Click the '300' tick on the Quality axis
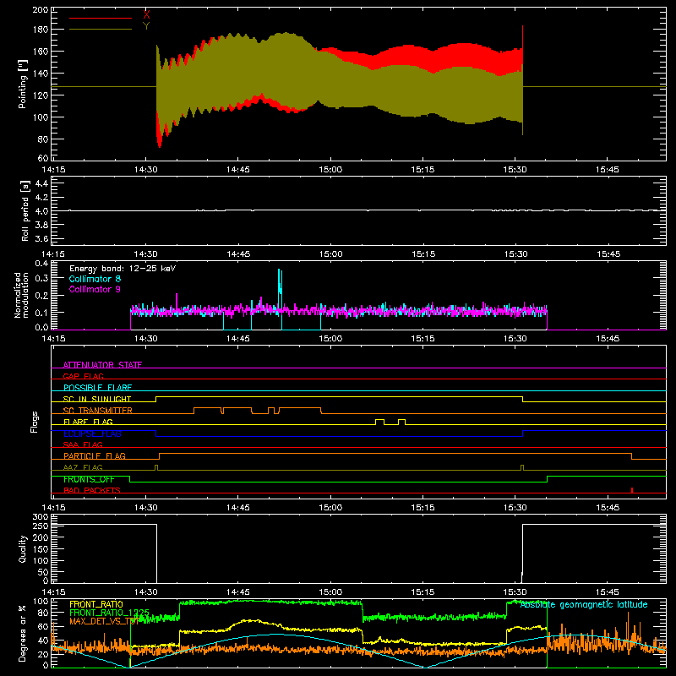 point(41,517)
